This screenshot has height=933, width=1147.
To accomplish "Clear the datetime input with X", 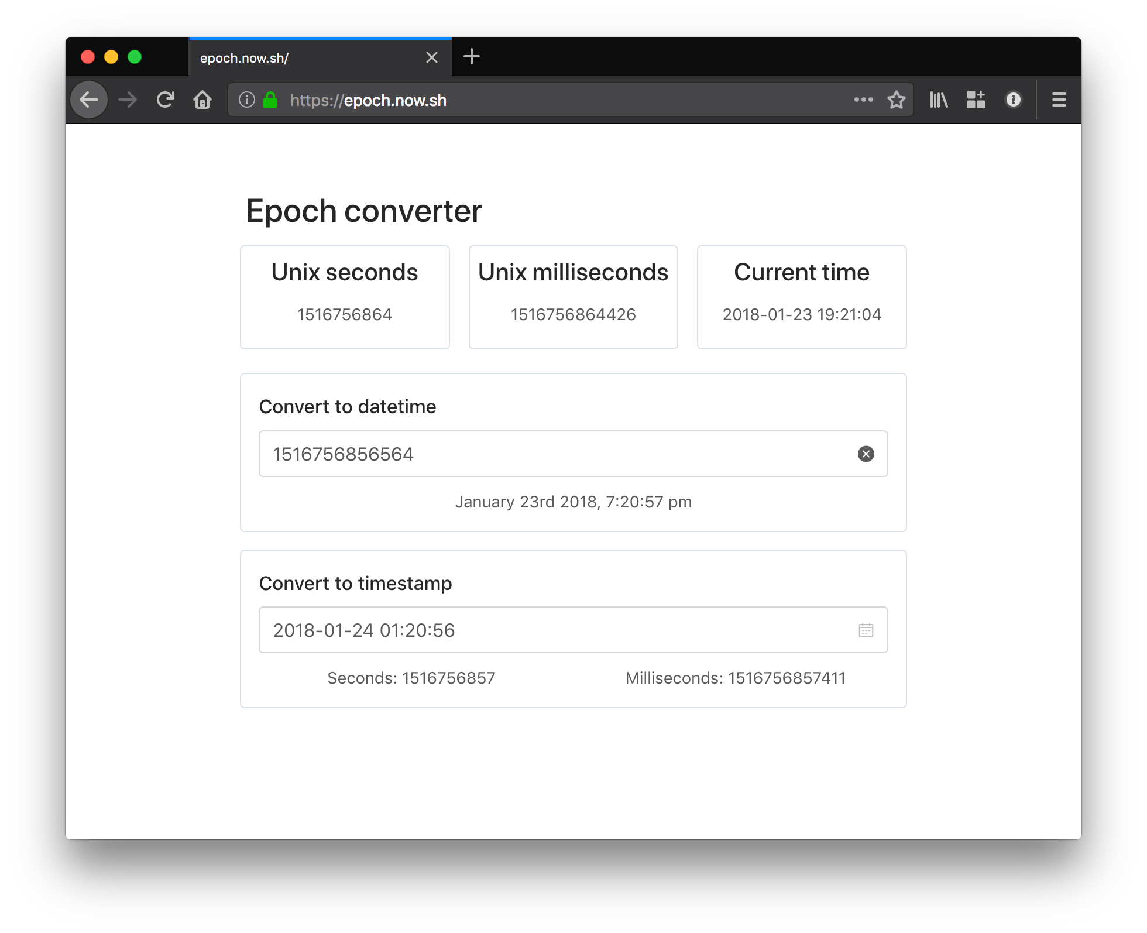I will tap(866, 454).
